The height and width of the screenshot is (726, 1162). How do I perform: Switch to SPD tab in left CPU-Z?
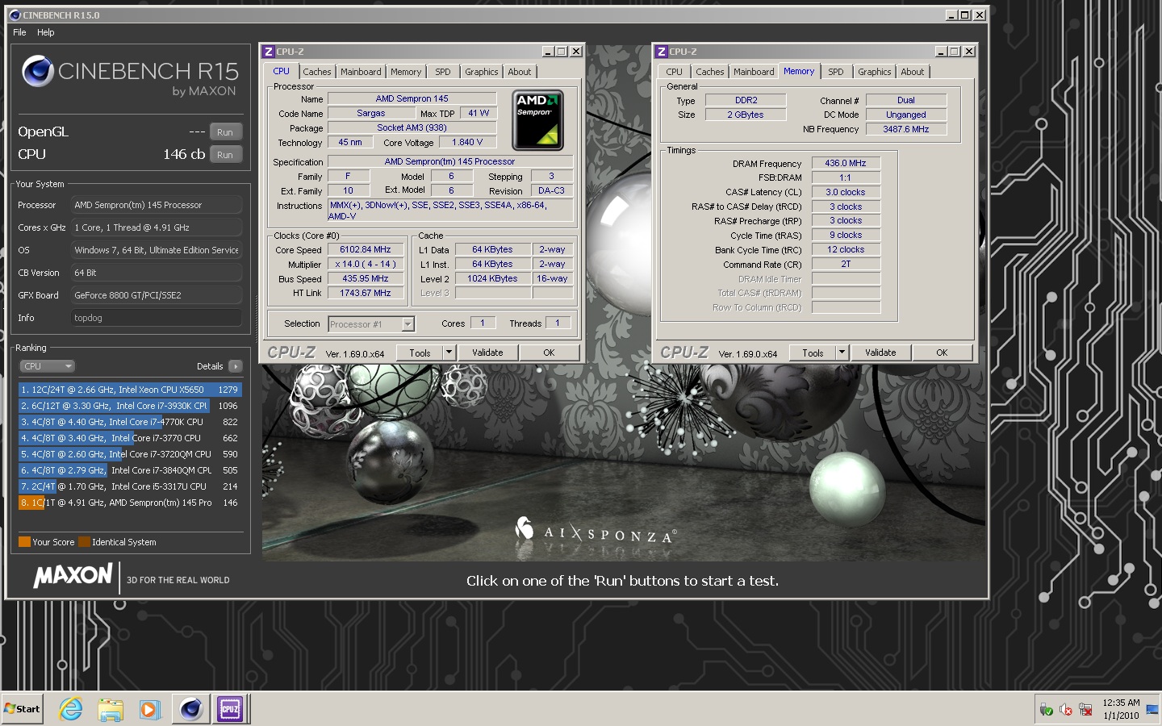(x=443, y=72)
